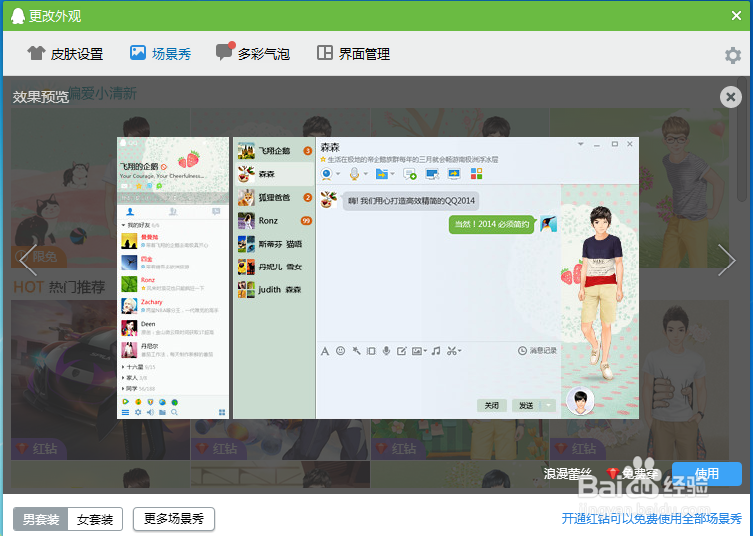Open the 皮肤设置 tab
The height and width of the screenshot is (536, 753).
(x=65, y=54)
